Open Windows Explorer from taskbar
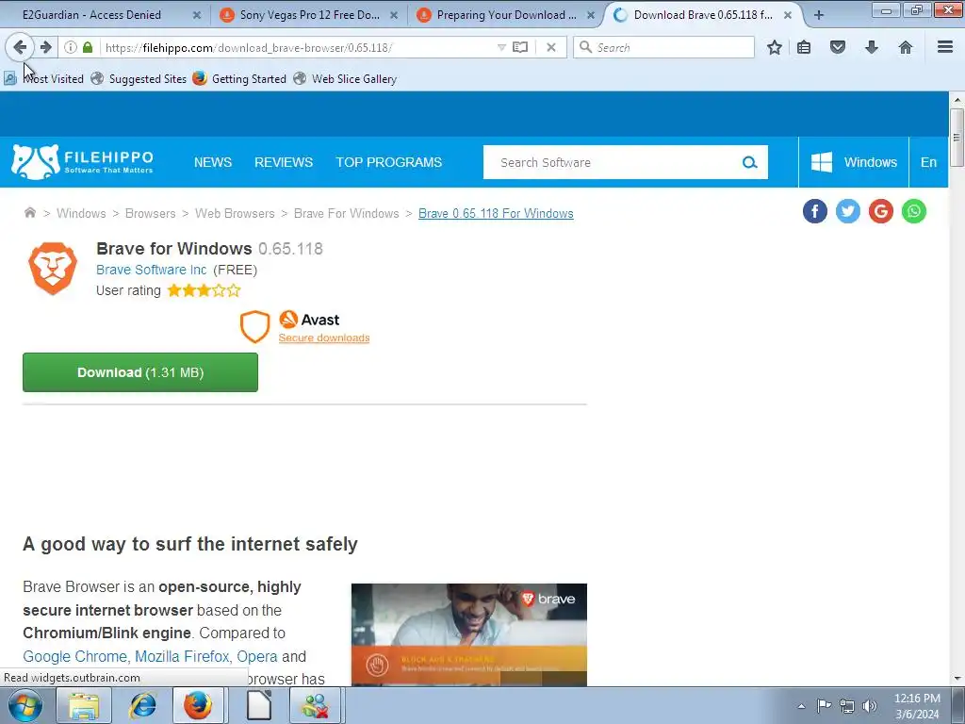The height and width of the screenshot is (724, 965). [x=84, y=705]
